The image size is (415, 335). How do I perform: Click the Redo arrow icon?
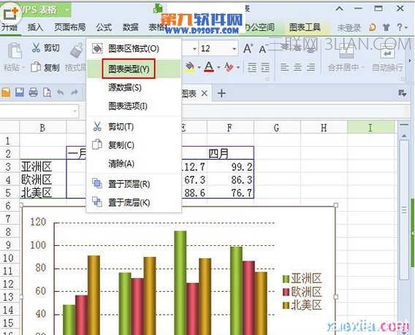coord(75,92)
